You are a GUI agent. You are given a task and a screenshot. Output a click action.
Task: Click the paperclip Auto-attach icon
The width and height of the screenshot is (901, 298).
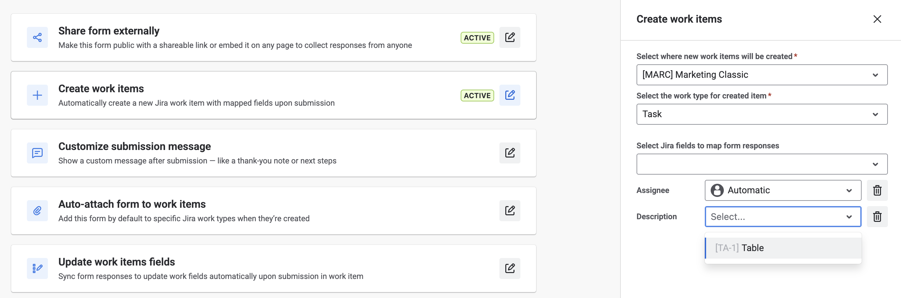[37, 211]
